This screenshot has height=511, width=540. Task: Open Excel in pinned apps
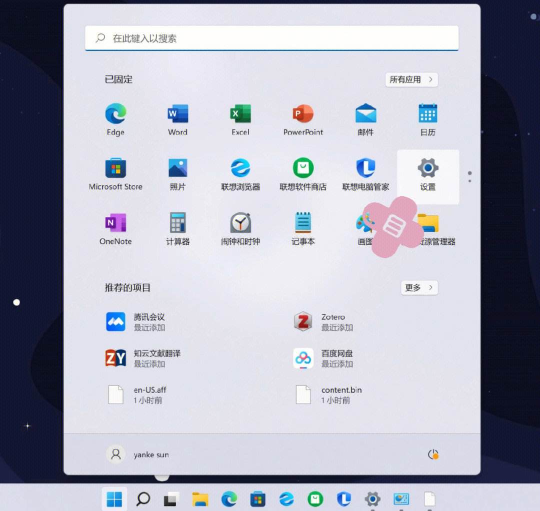[240, 119]
